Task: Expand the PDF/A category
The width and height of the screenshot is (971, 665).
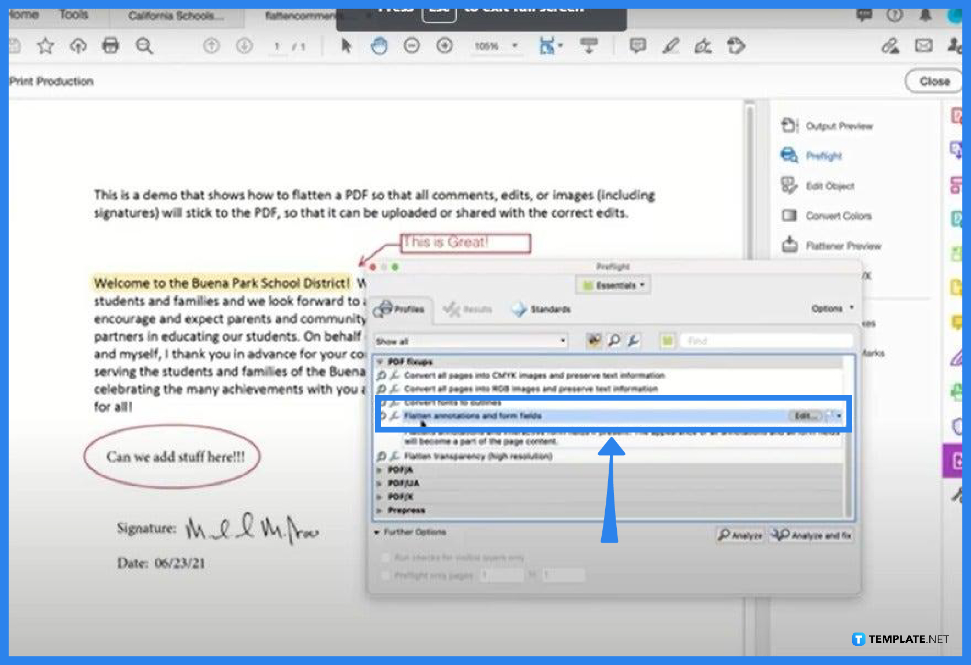Action: point(380,470)
